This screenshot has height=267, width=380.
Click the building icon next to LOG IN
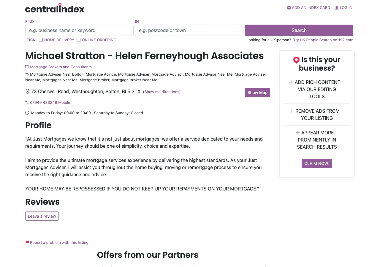click(x=337, y=7)
